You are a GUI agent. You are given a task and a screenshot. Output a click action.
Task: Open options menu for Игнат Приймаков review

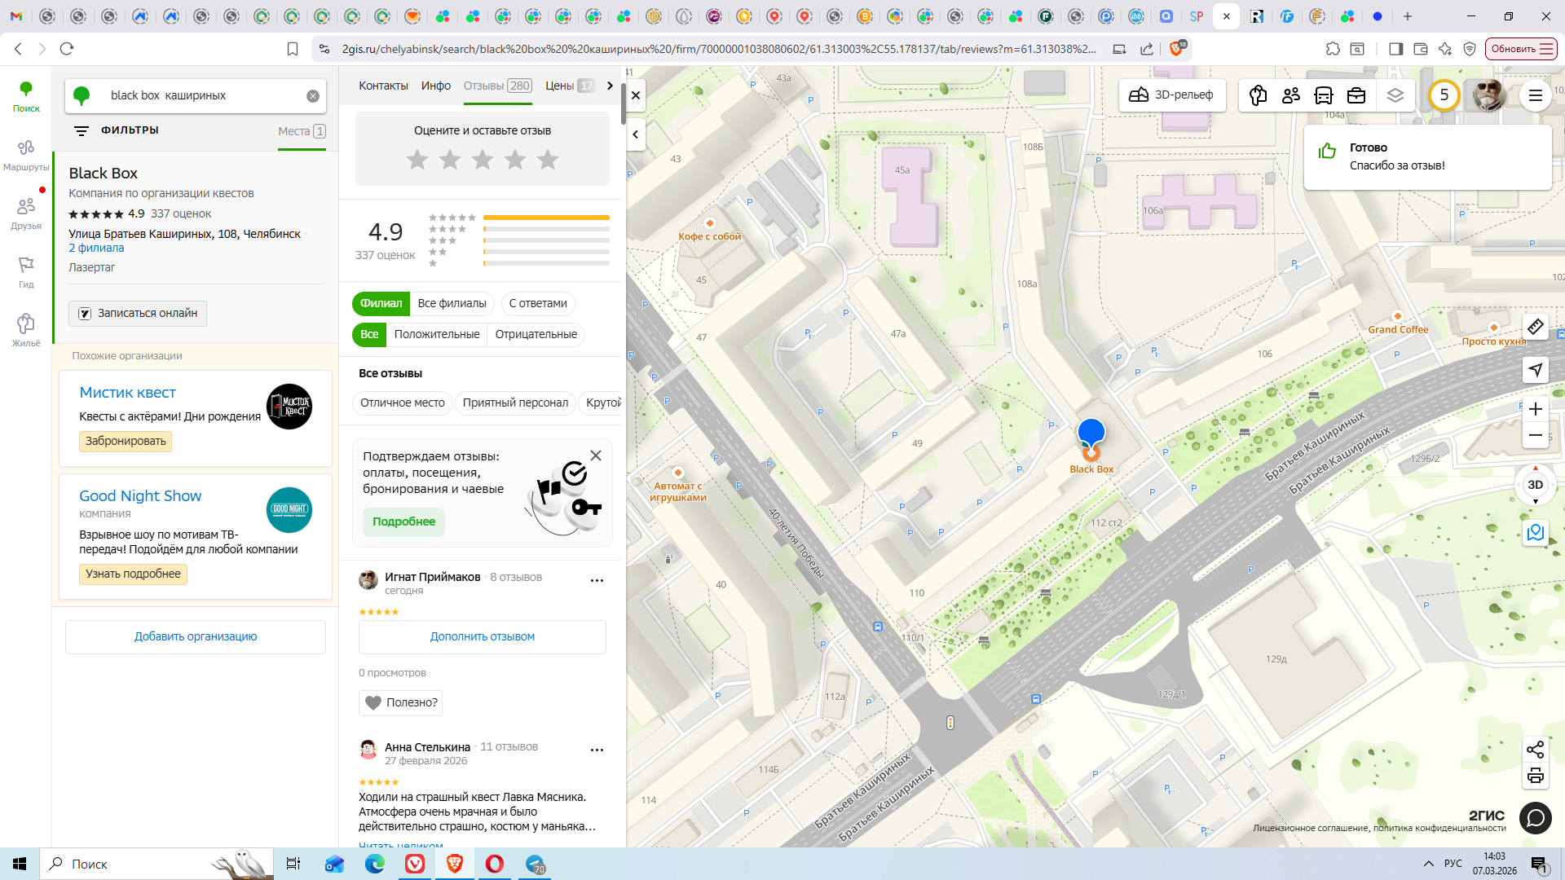[x=597, y=580]
